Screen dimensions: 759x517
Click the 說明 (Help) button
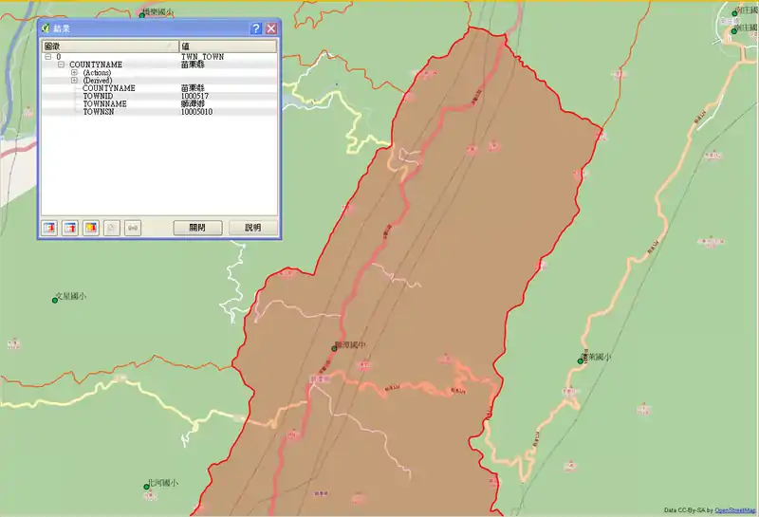(252, 228)
